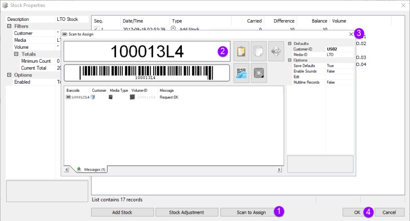Collapse the Defaults group in Scan to Assign

[x=289, y=44]
